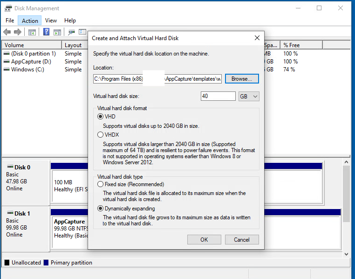The width and height of the screenshot is (355, 279).
Task: Select the VHDX format radio button
Action: (100, 135)
